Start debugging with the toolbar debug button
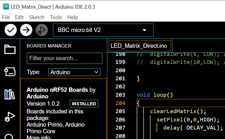Viewport: 225px width, 139px height. (42, 30)
